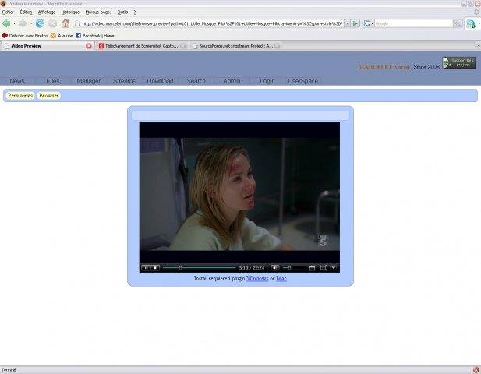Click the video picture in the player

(239, 194)
